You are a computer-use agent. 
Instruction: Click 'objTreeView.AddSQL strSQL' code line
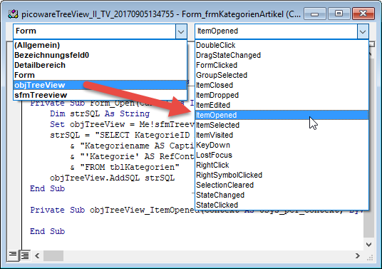(112, 178)
